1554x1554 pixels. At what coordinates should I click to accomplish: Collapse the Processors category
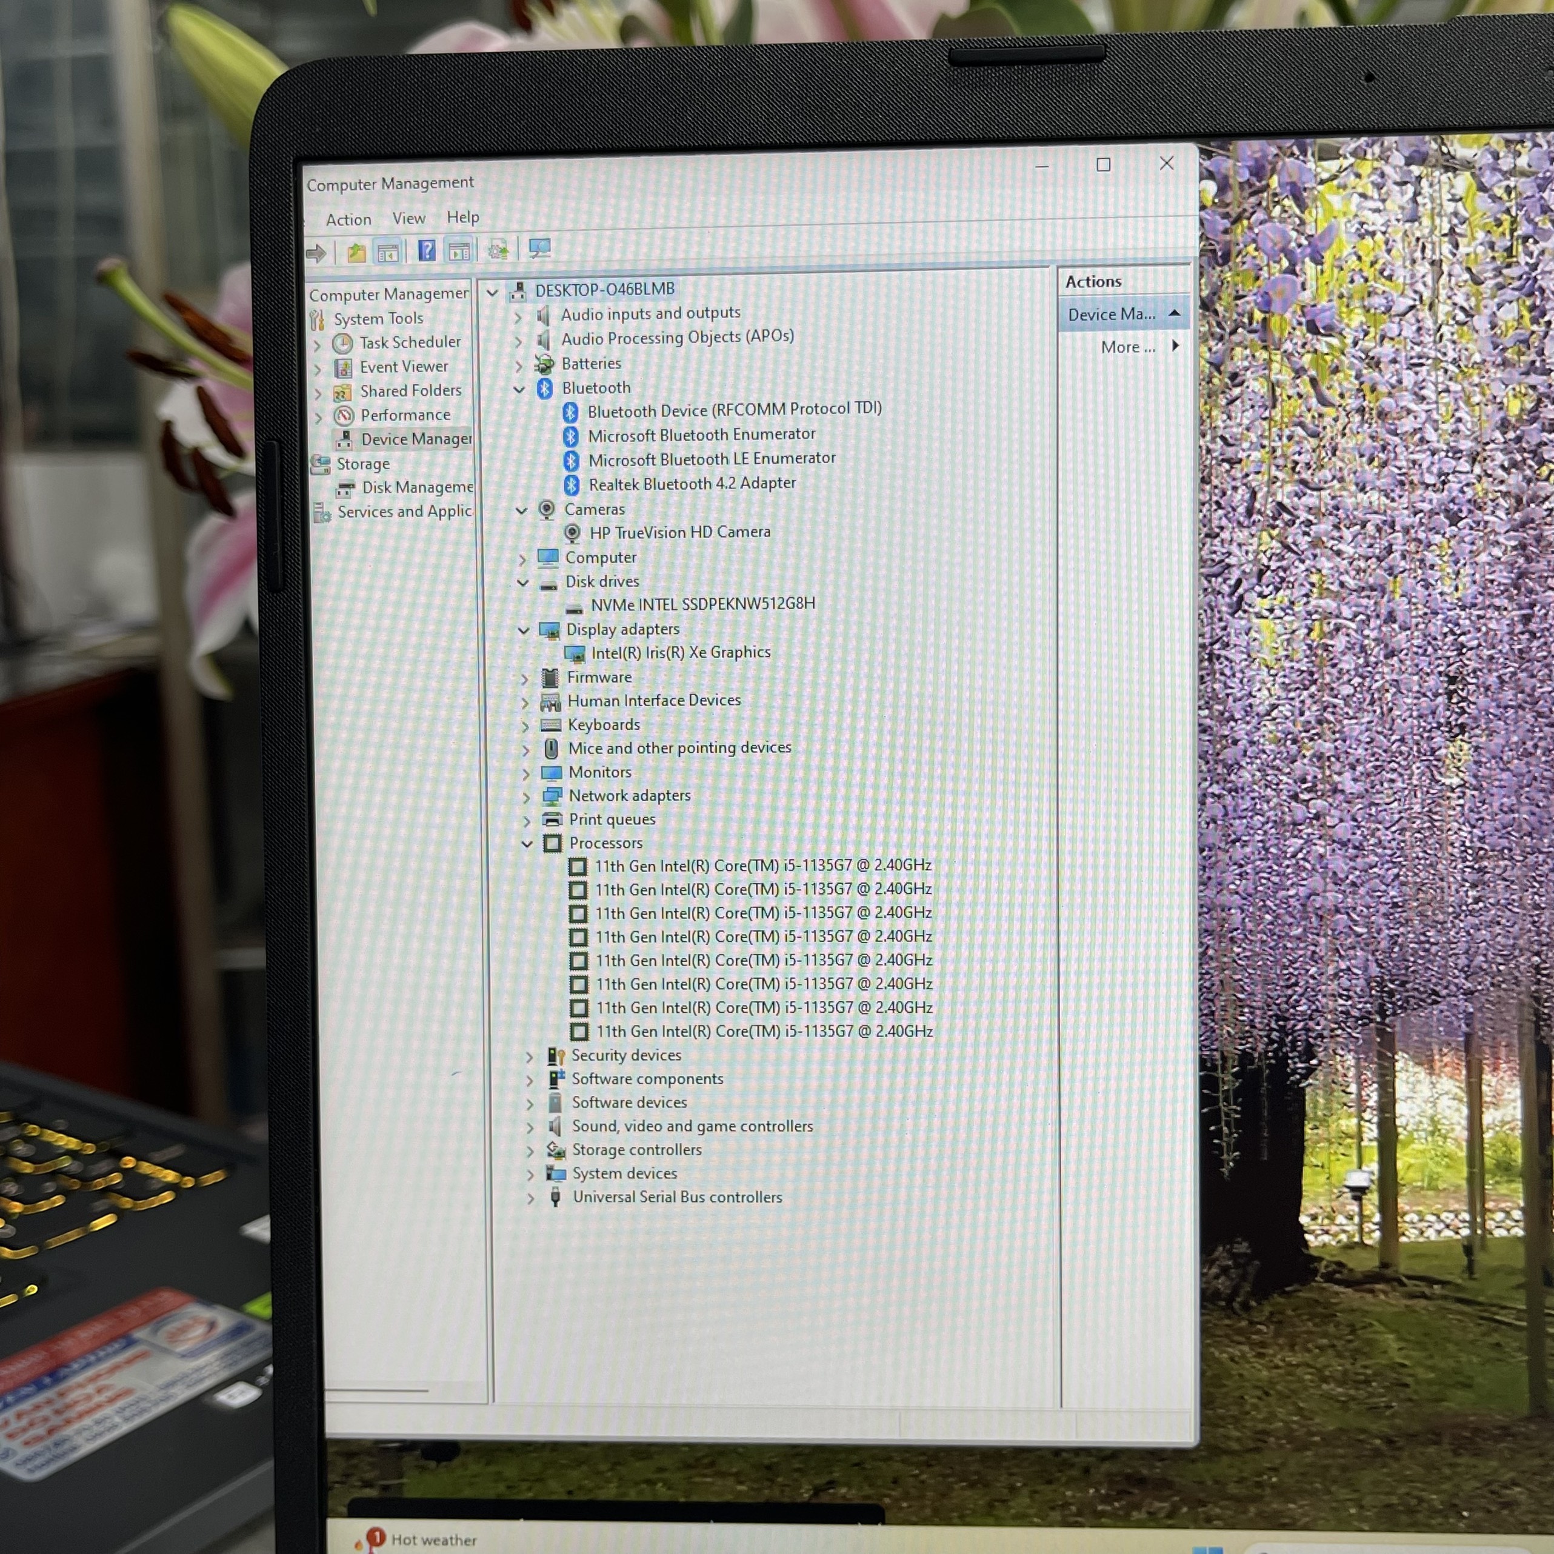click(x=527, y=844)
